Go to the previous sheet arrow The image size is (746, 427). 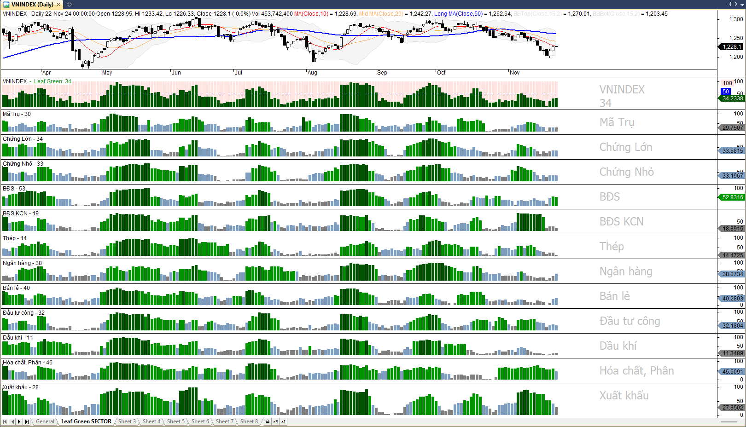(x=12, y=421)
